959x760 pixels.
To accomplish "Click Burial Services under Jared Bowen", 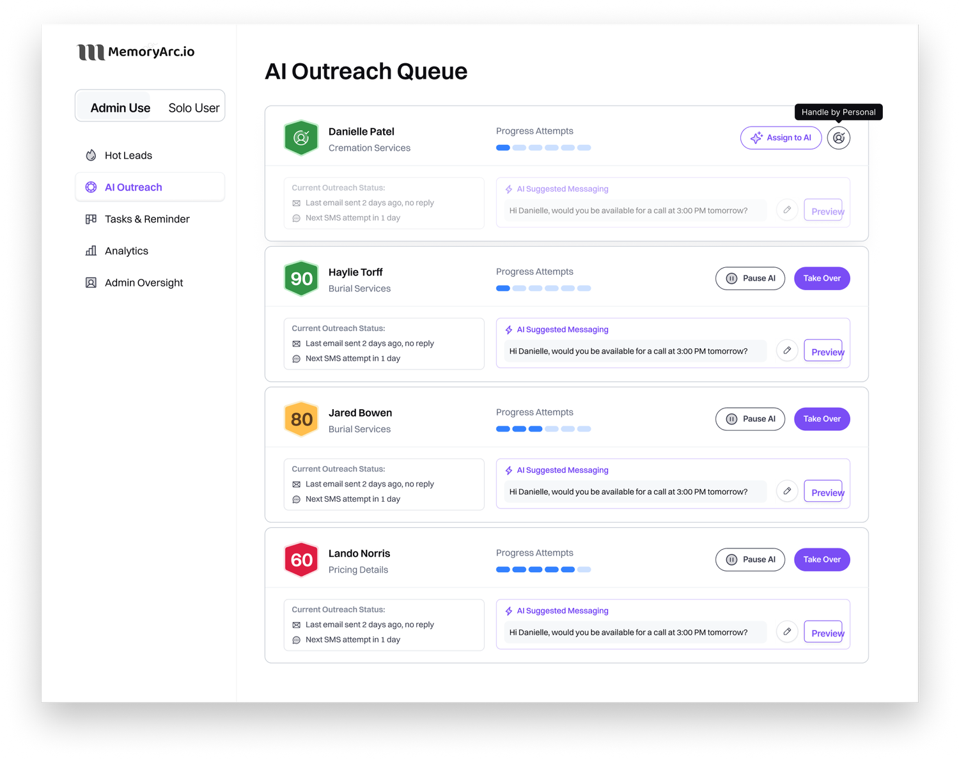I will (359, 430).
